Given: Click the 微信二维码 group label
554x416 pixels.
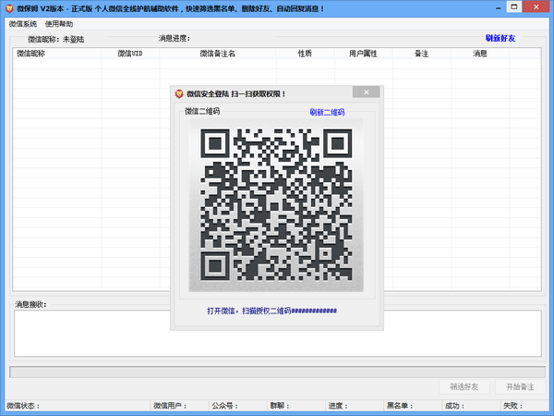Looking at the screenshot, I should [x=202, y=111].
